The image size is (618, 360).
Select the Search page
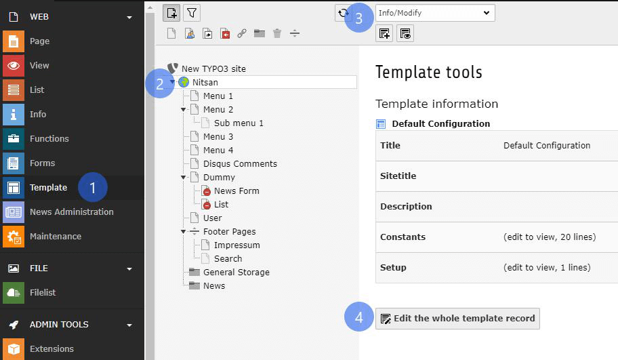[228, 259]
